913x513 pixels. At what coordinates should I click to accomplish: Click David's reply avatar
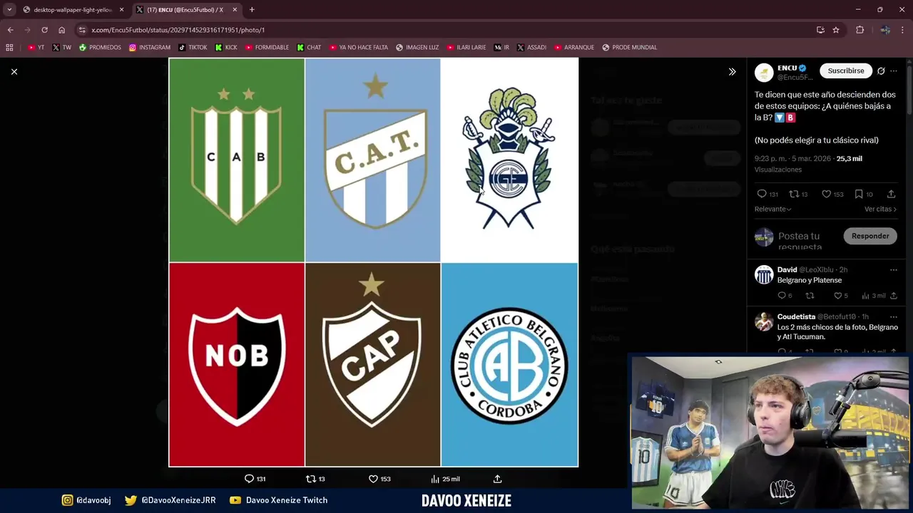pos(764,274)
